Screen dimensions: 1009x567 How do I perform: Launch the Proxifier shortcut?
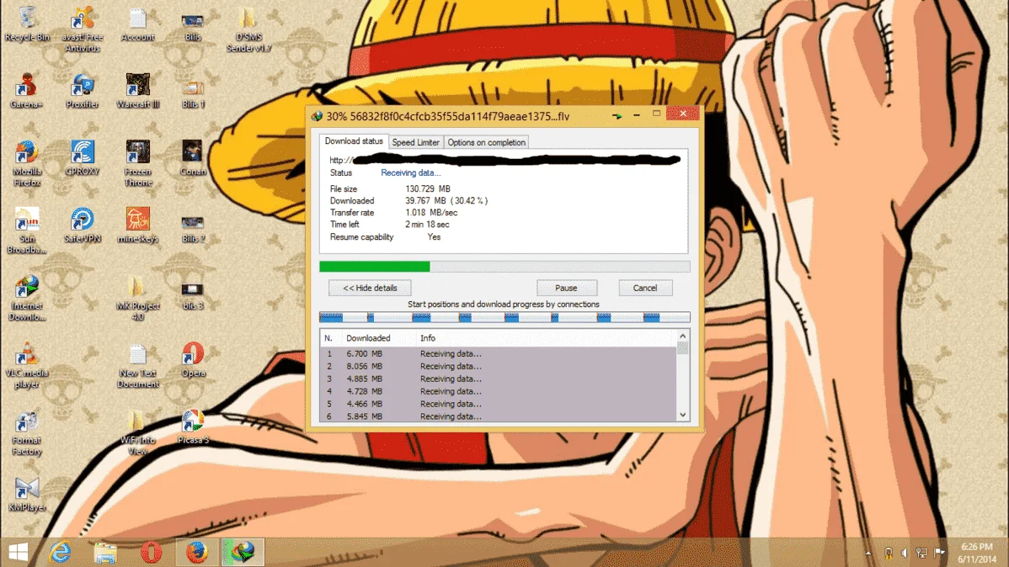pyautogui.click(x=83, y=91)
